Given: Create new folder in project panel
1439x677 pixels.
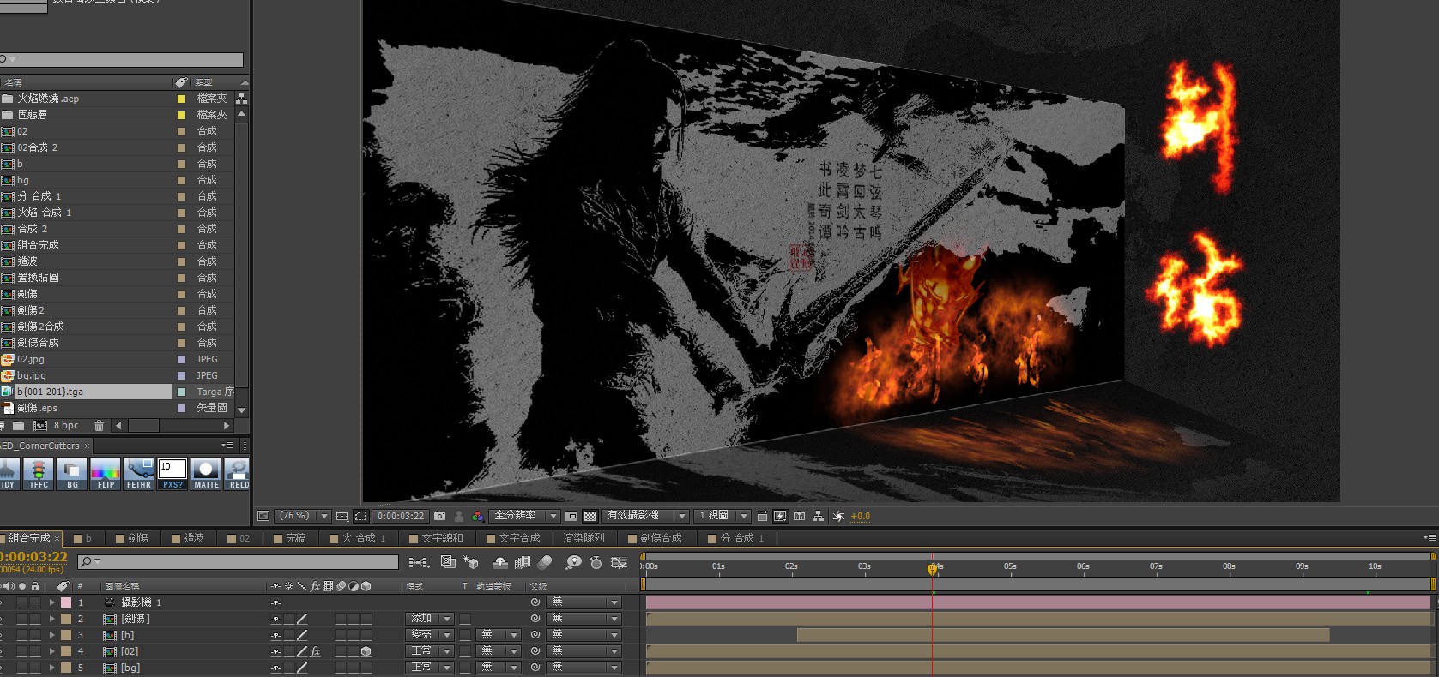Looking at the screenshot, I should click(x=18, y=426).
